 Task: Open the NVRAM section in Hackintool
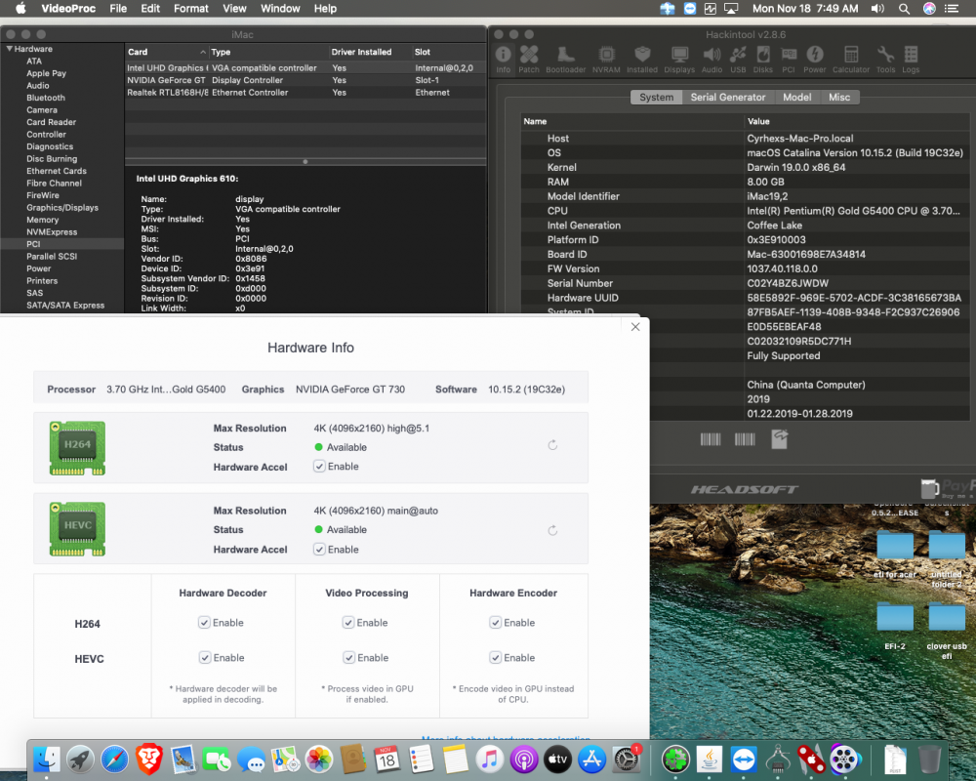click(x=606, y=60)
